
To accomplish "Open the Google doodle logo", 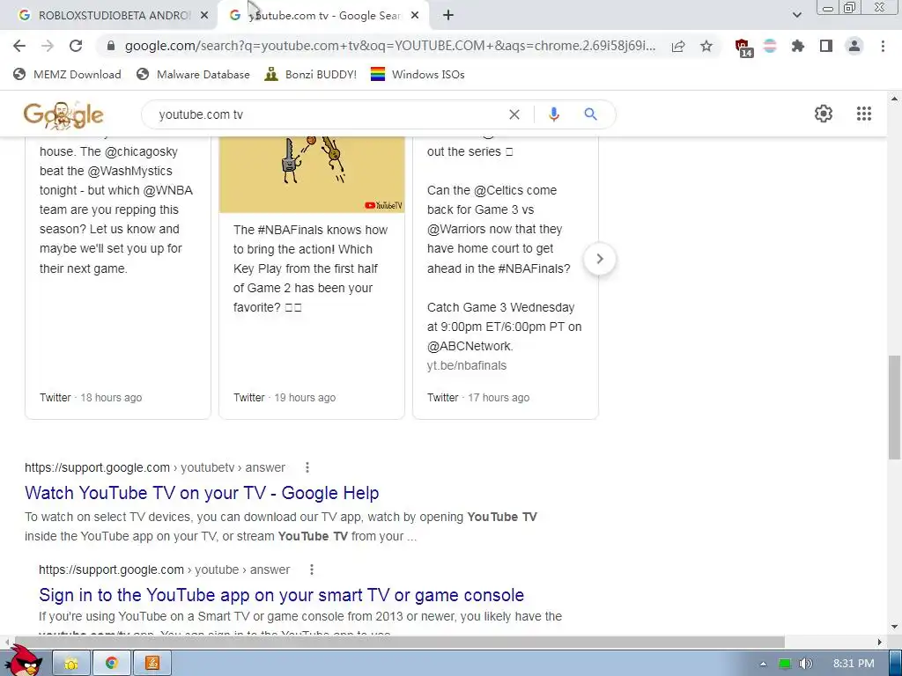I will click(x=63, y=115).
